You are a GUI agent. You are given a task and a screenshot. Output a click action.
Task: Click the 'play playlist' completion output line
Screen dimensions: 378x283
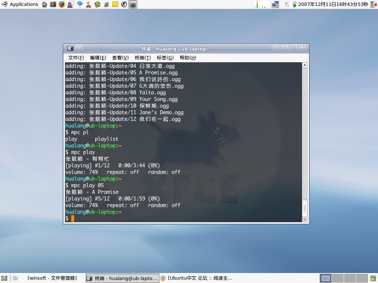92,139
